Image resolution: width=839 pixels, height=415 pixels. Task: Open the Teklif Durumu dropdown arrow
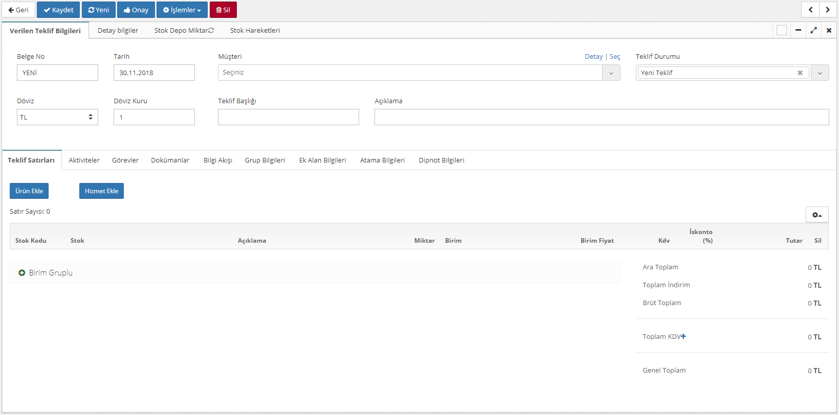(x=820, y=73)
